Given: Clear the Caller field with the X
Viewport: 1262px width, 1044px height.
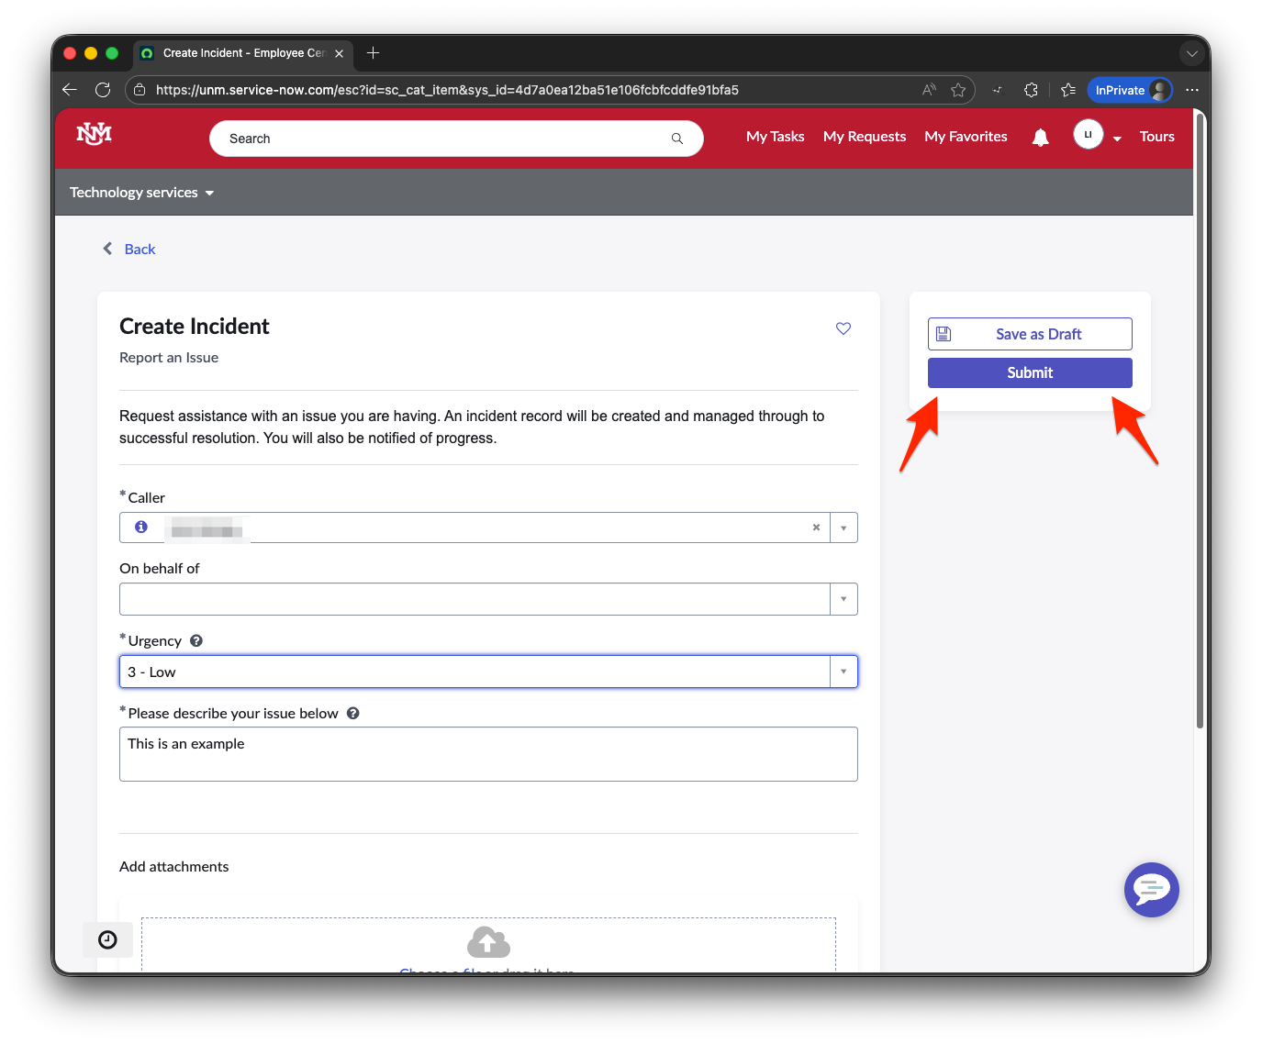Looking at the screenshot, I should pos(815,527).
